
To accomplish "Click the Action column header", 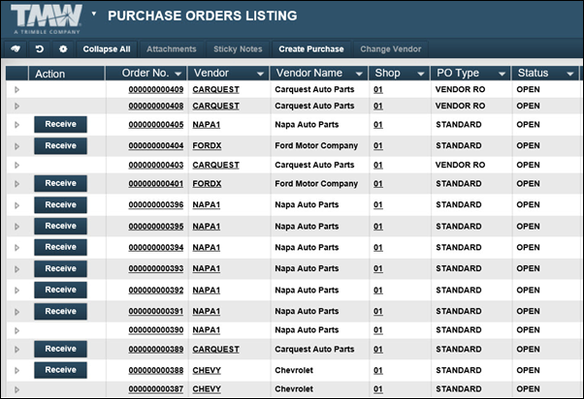I will coord(49,74).
